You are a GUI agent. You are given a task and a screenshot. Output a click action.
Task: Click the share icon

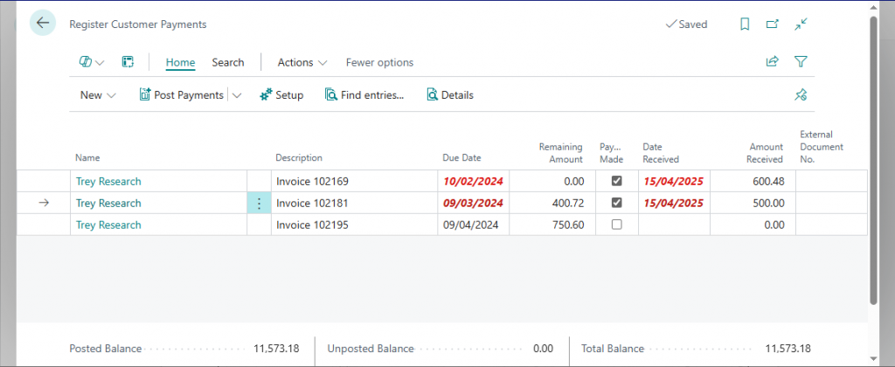[772, 62]
